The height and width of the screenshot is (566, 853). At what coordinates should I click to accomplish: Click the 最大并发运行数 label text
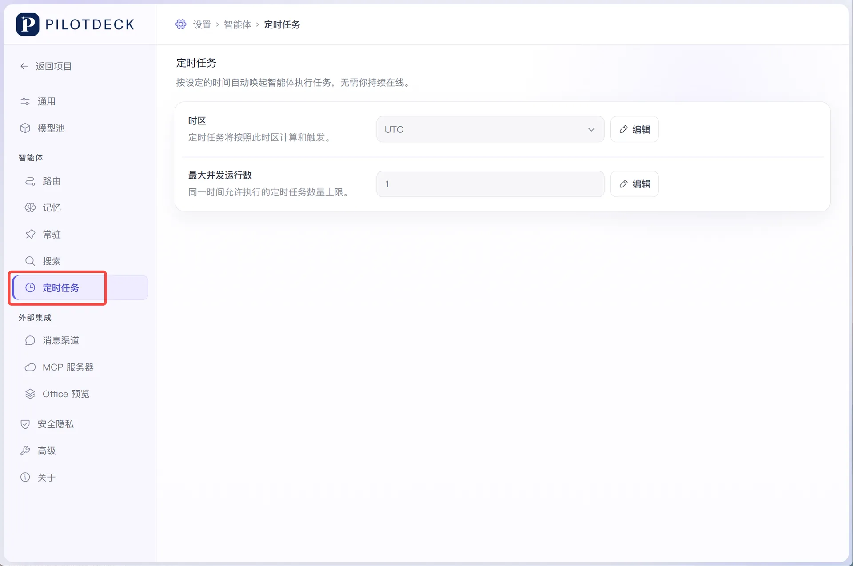click(x=220, y=175)
